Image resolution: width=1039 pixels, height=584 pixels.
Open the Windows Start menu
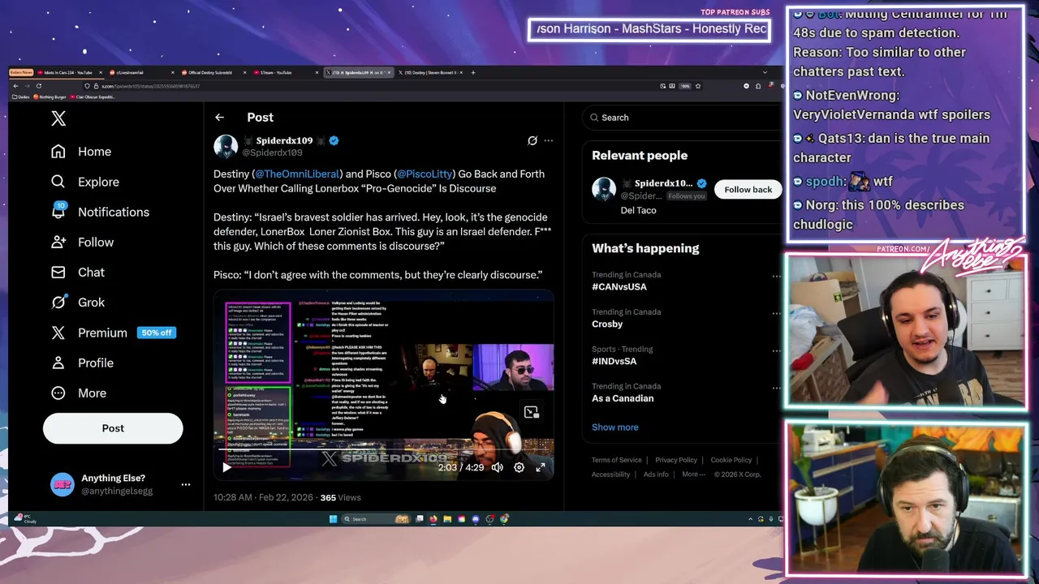(x=333, y=519)
